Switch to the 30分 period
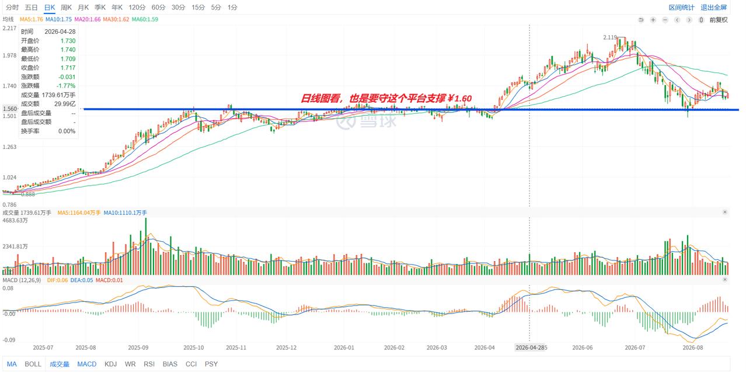The width and height of the screenshot is (746, 372). coord(179,8)
